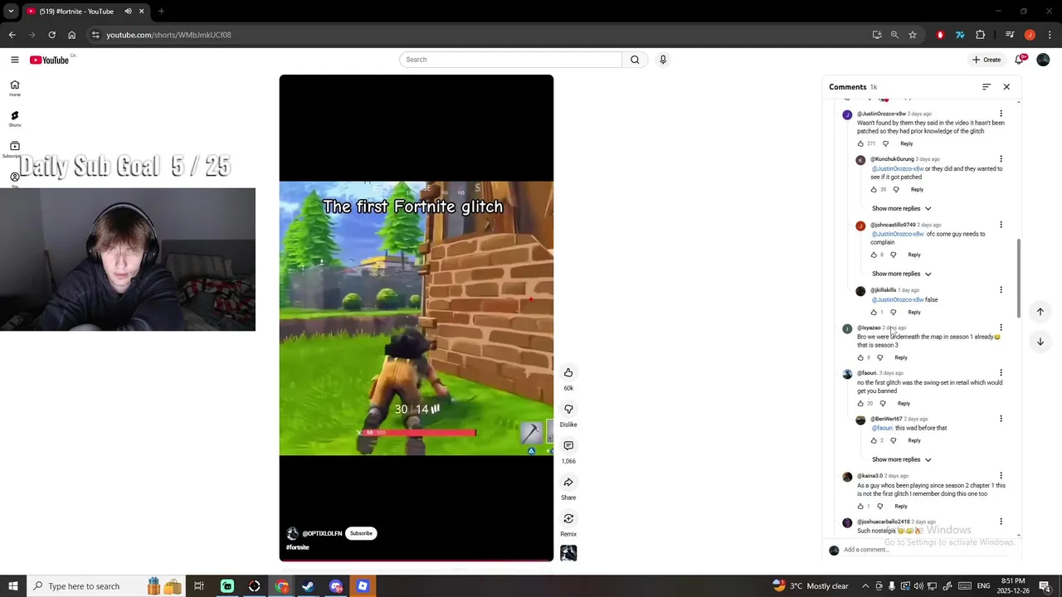Open the OPTIXLOLFN channel link
The height and width of the screenshot is (597, 1062).
(x=322, y=533)
